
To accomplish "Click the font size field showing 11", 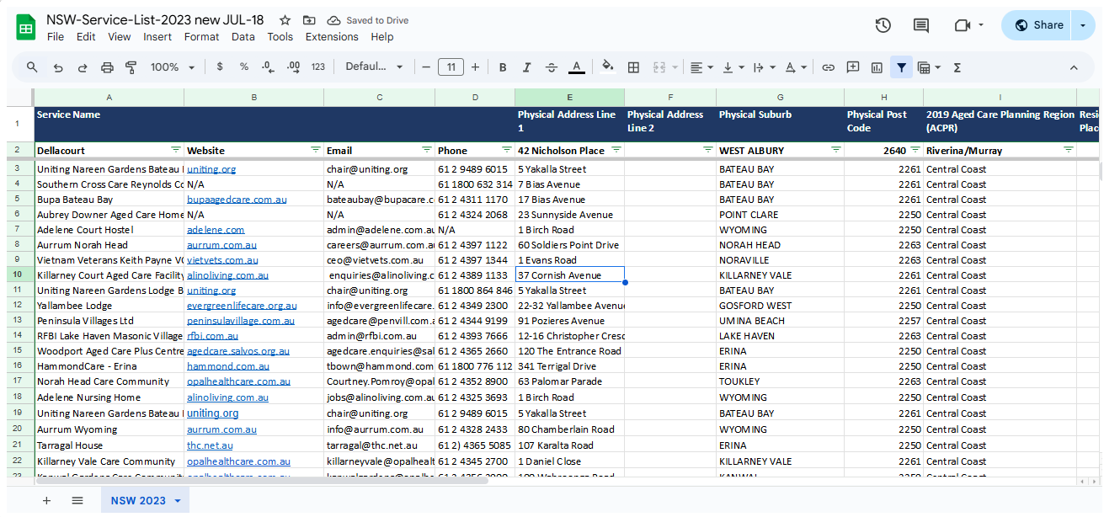I will pos(451,67).
